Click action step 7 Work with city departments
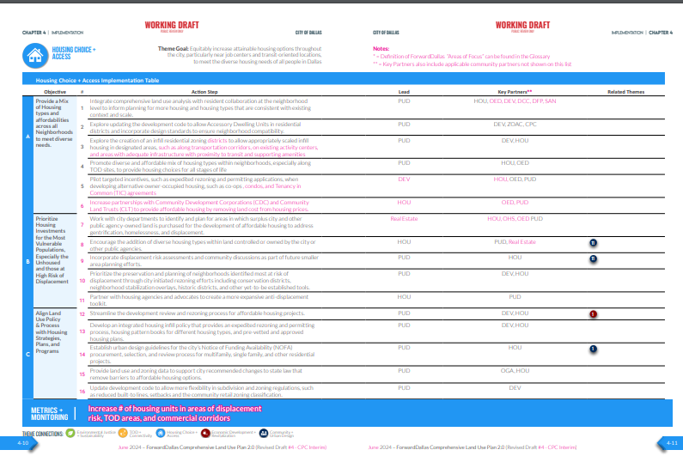The height and width of the screenshot is (456, 683). point(201,226)
